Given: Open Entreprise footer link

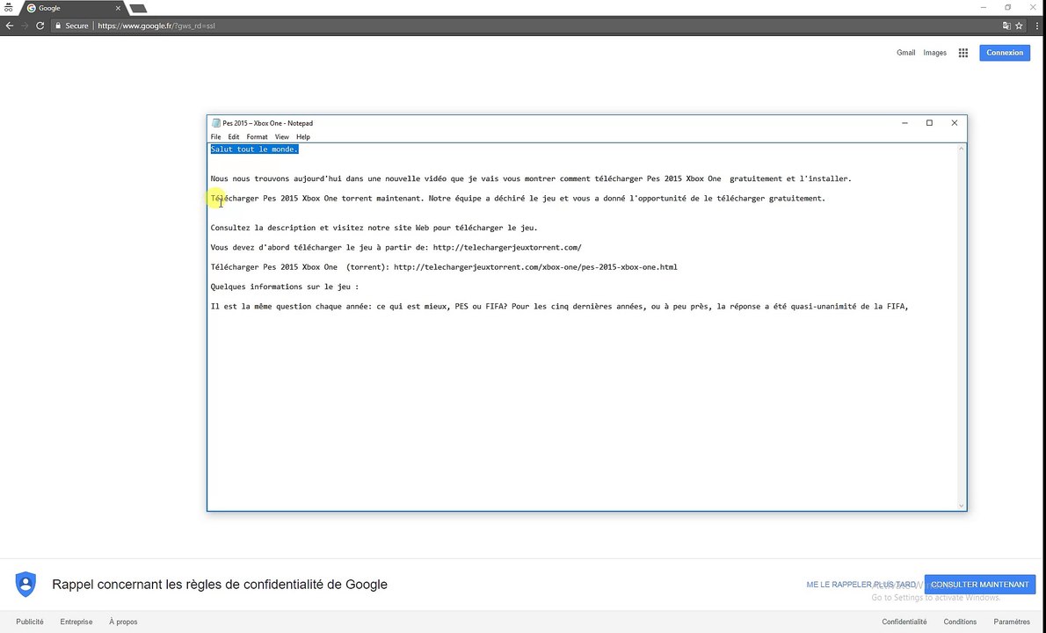Looking at the screenshot, I should (x=76, y=622).
